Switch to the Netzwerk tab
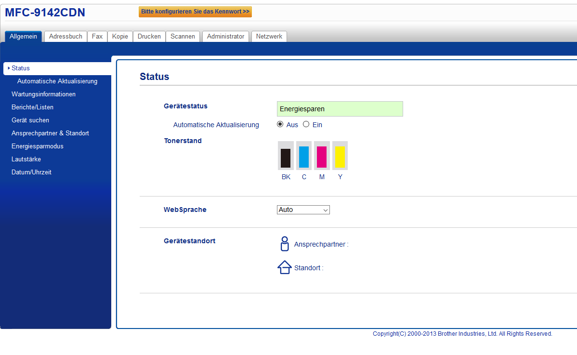This screenshot has height=355, width=577. pyautogui.click(x=269, y=37)
